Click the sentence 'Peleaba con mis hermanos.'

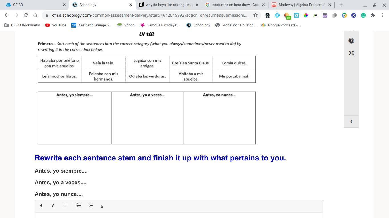tap(103, 76)
